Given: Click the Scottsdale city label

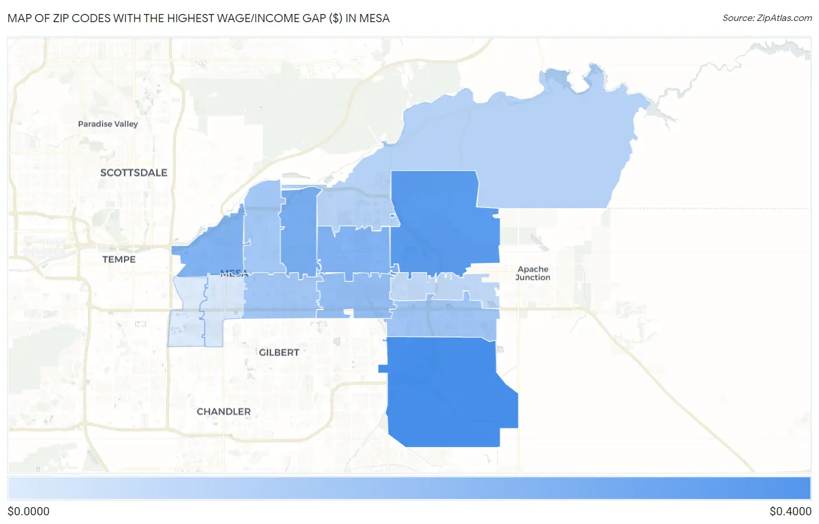Looking at the screenshot, I should 133,173.
